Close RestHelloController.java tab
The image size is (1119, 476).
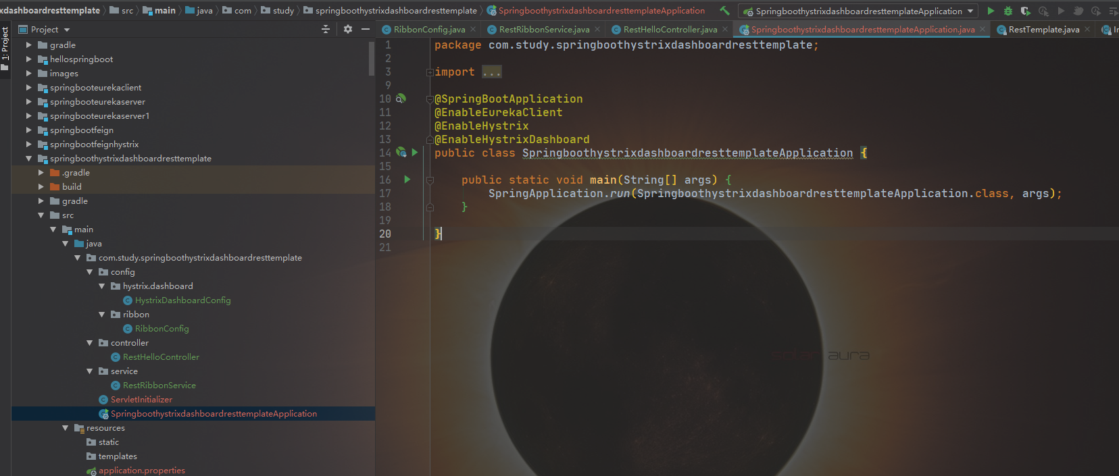[725, 29]
